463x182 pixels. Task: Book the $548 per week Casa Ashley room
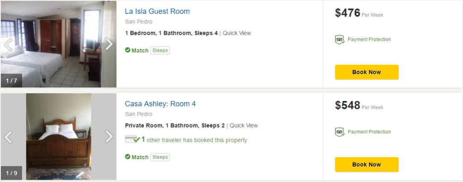click(x=366, y=164)
